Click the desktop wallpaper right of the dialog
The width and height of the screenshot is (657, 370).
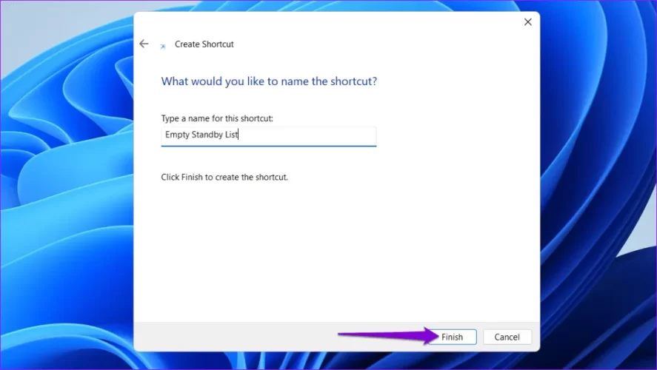(600, 185)
